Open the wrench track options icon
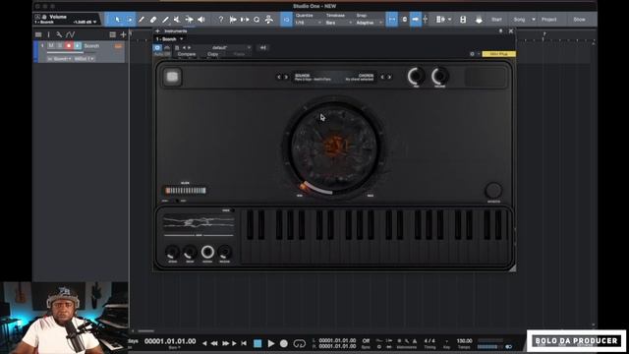Viewport: 629px width, 354px height. (59, 34)
